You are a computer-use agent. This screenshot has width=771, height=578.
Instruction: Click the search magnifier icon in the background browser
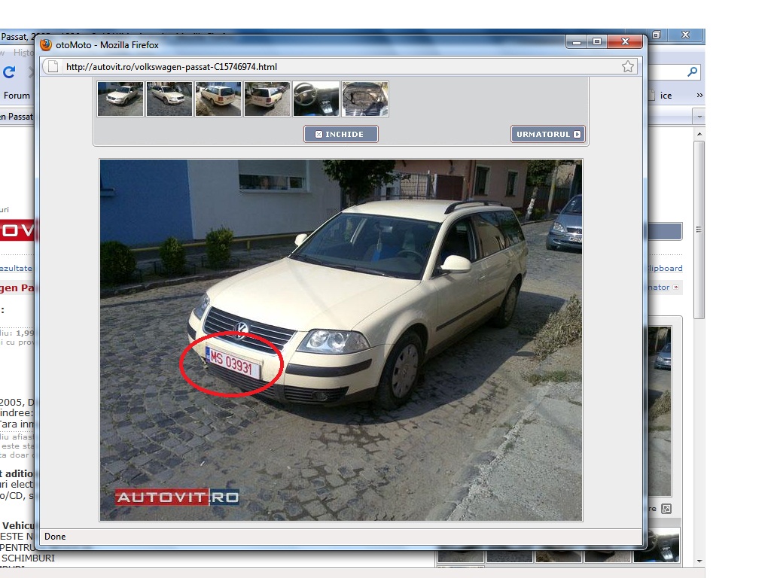(692, 72)
